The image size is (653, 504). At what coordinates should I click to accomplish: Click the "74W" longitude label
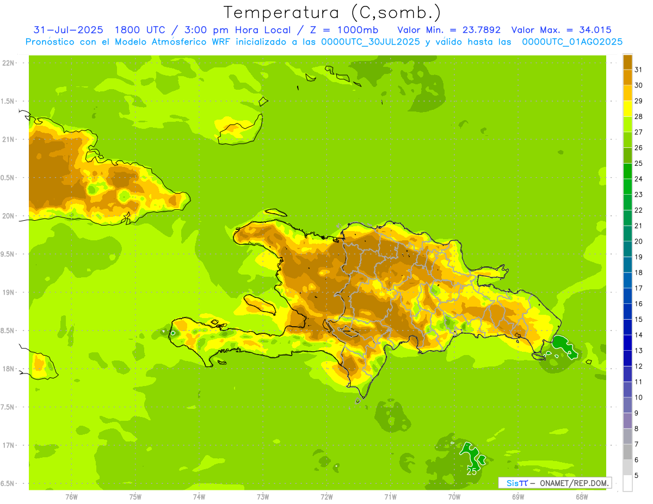[199, 496]
